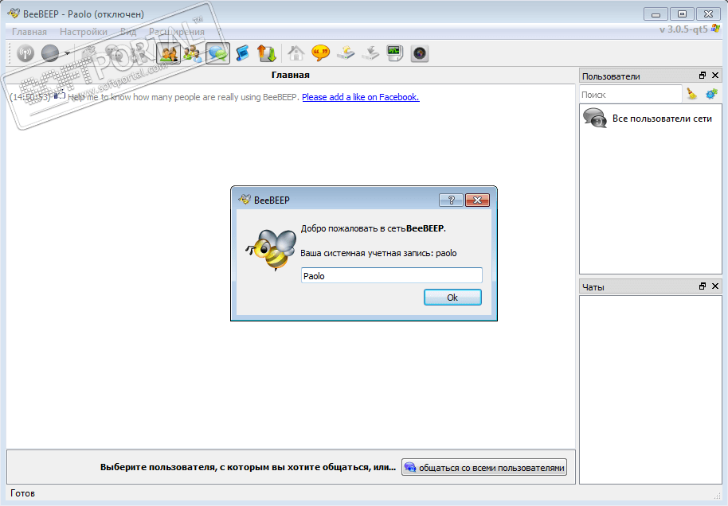Click 'общаться со всеми пользователями' button
The image size is (728, 506).
click(484, 468)
